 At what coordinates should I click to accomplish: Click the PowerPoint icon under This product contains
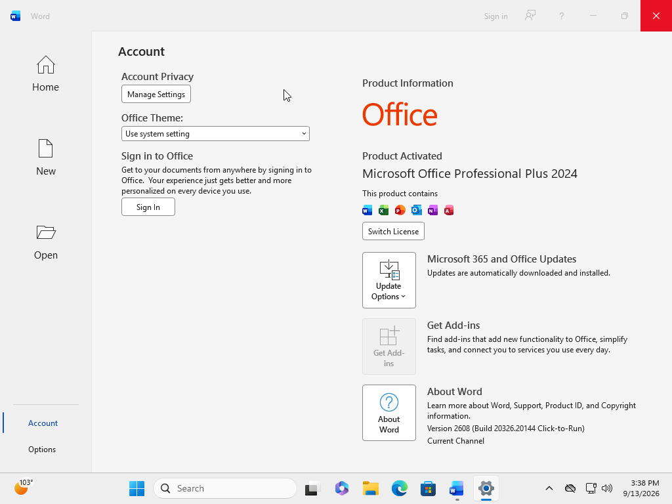point(400,210)
